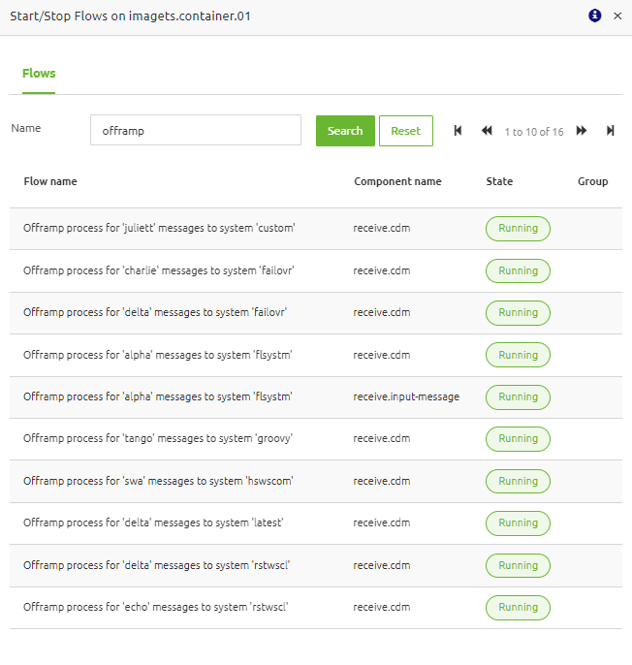Select flow name 'tango' messages to system 'groovy'
632x665 pixels.
[x=158, y=438]
